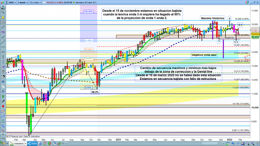Select the ruler measurement tool
This screenshot has height=146, width=260.
click(3, 27)
